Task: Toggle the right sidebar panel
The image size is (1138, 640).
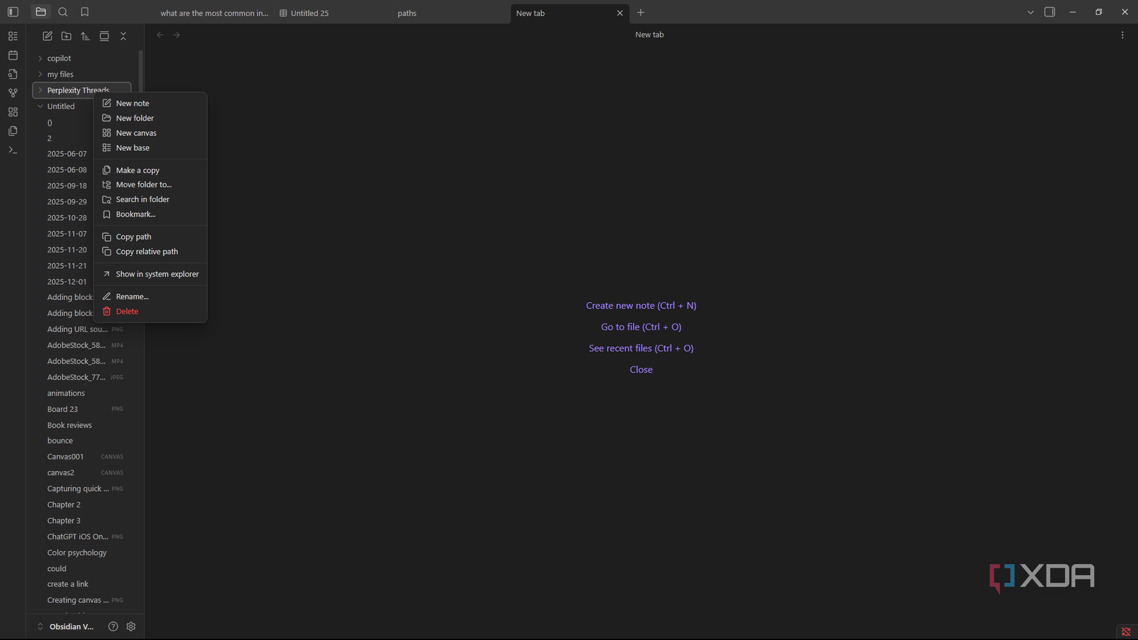Action: (x=1049, y=12)
